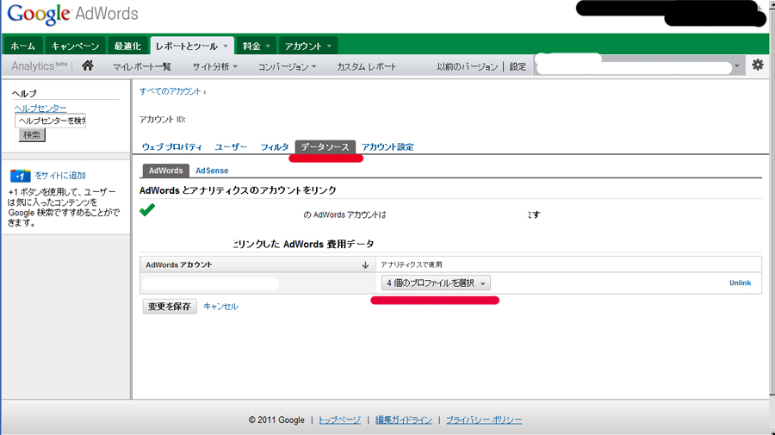Click the Unlink link
This screenshot has width=775, height=435.
click(740, 283)
